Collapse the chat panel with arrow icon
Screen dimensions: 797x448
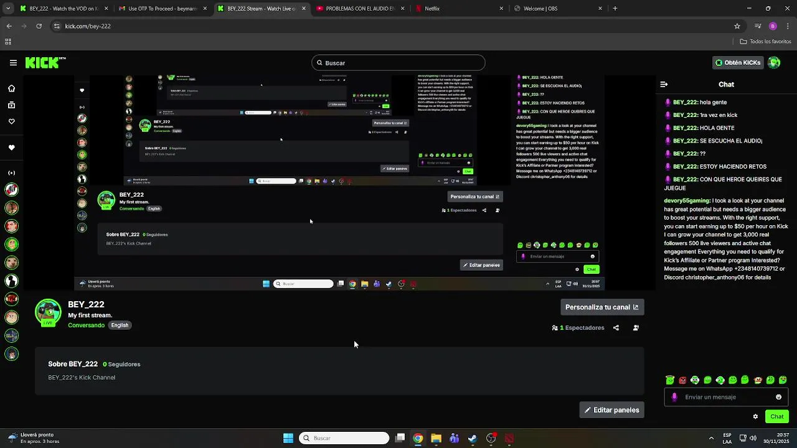pos(664,85)
